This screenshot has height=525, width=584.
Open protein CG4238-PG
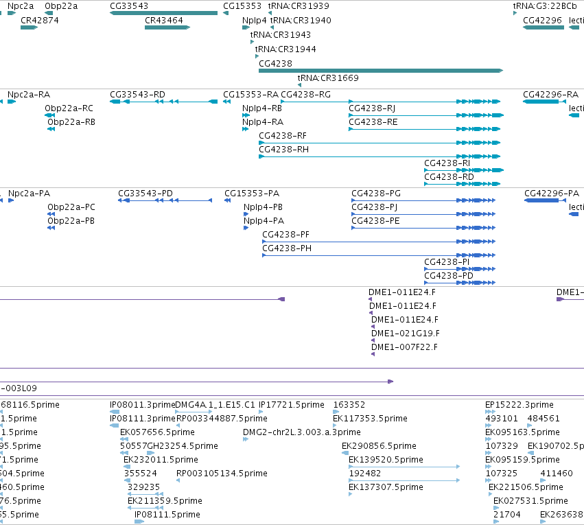423,200
